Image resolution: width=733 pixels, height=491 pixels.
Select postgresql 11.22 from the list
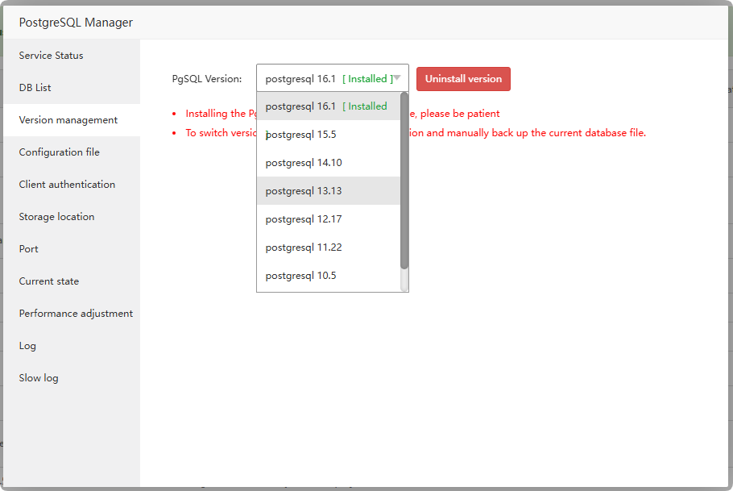pyautogui.click(x=328, y=248)
